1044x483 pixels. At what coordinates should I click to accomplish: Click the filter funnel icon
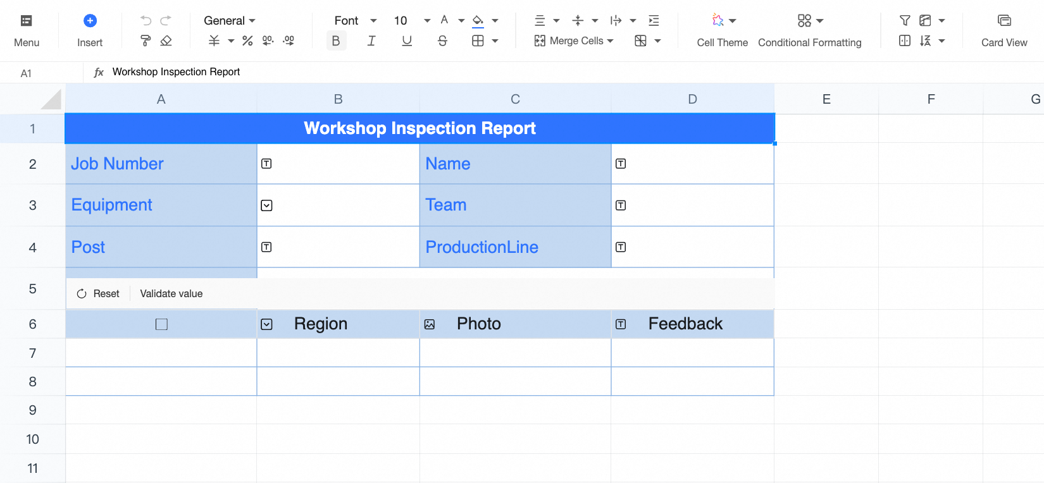pos(905,21)
